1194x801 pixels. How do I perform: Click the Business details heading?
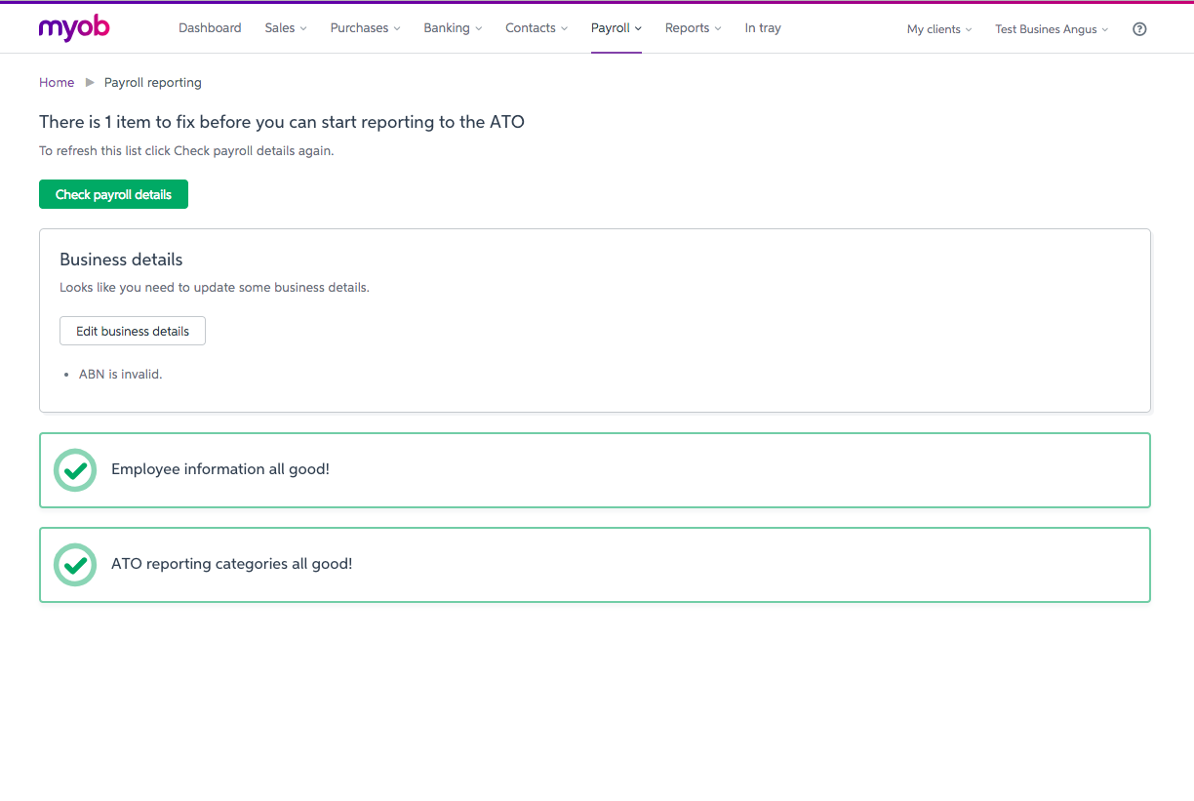tap(121, 260)
